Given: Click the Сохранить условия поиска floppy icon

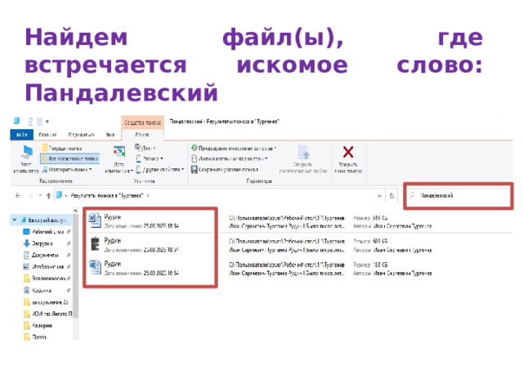Looking at the screenshot, I should click(194, 170).
